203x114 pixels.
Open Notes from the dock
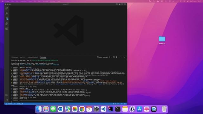tap(125, 109)
